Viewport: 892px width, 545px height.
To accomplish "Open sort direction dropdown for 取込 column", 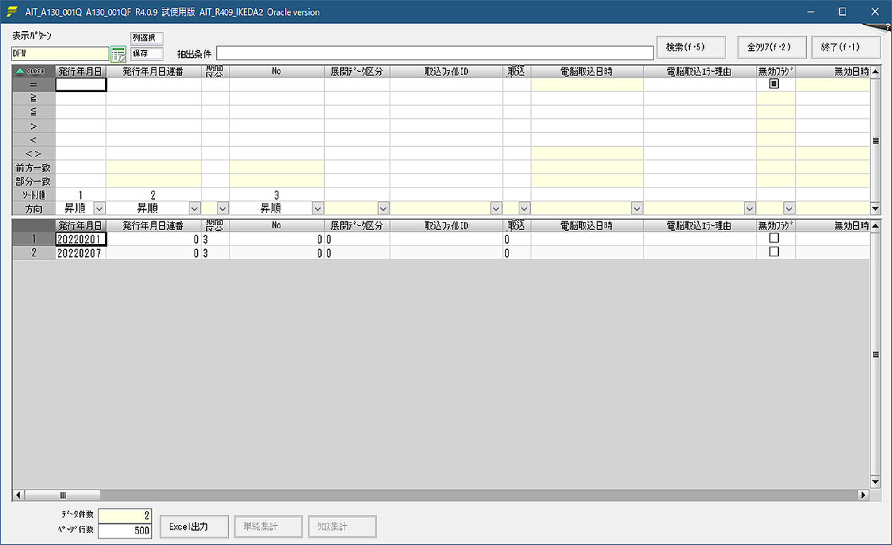I will pyautogui.click(x=524, y=208).
